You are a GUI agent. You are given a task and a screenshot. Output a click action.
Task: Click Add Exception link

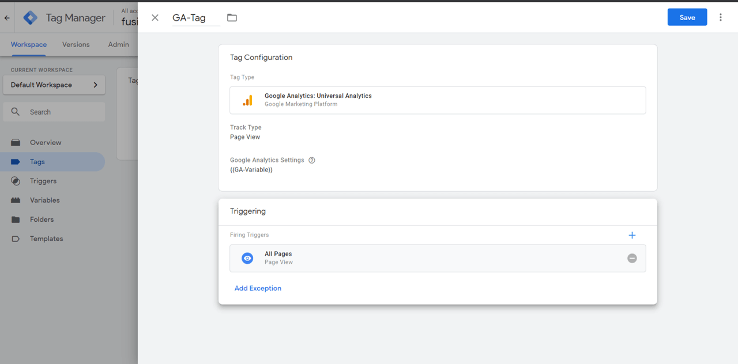point(258,288)
